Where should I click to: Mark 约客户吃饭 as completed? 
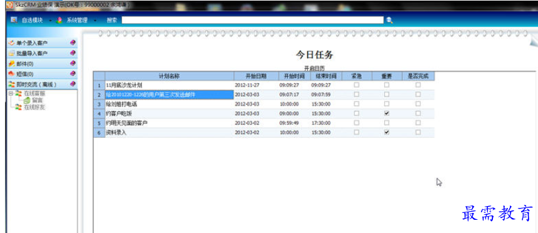[418, 113]
